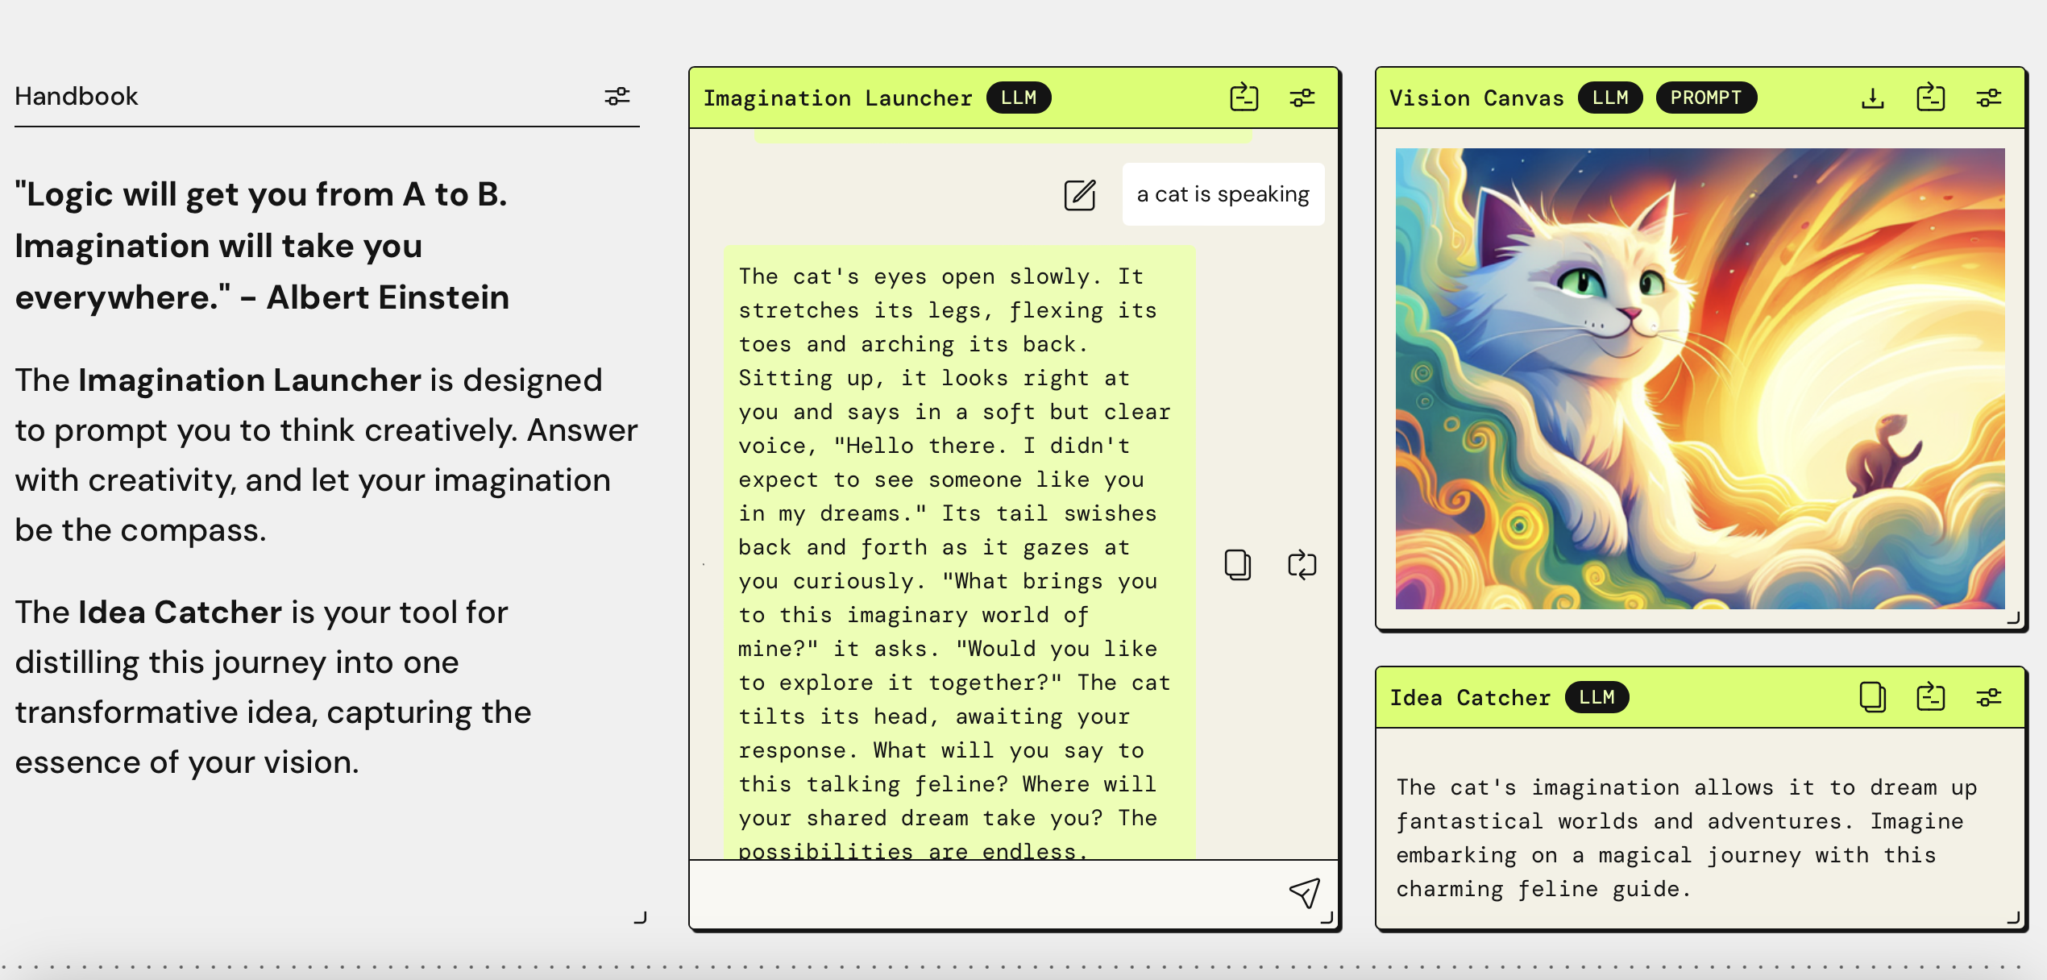Open Imagination Launcher settings sliders

click(x=1302, y=98)
